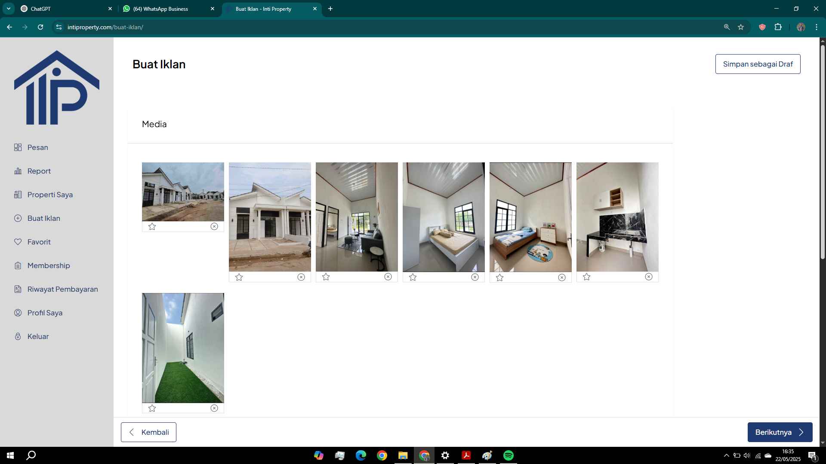Star the green grass side yard photo

(152, 408)
